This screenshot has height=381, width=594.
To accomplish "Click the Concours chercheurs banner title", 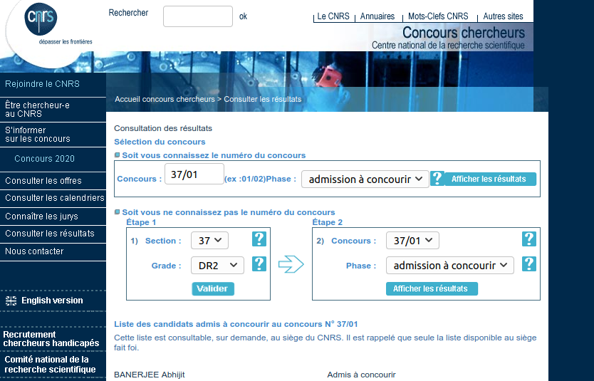I will pos(463,33).
